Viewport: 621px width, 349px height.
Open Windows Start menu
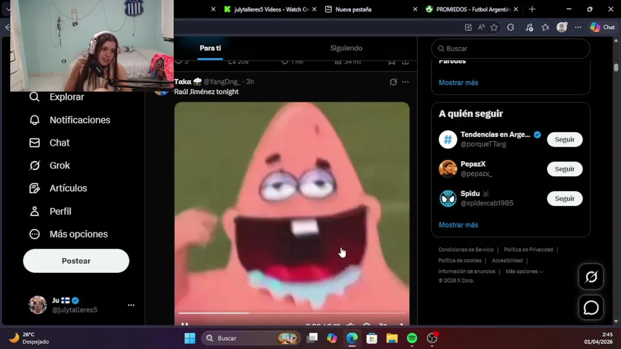(x=190, y=338)
